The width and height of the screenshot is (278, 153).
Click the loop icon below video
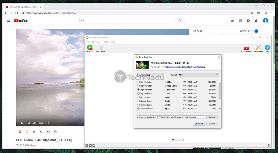coord(41,132)
